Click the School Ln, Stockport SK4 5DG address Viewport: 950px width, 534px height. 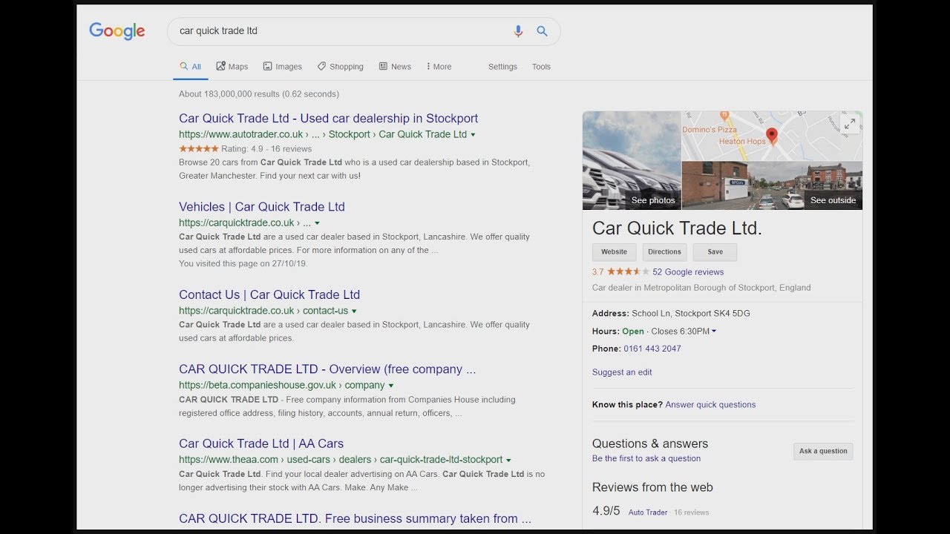[x=690, y=314]
